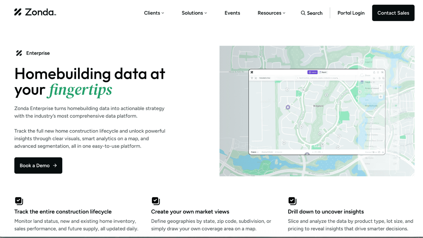Click the zoom-in plus on the preview map

point(381,86)
